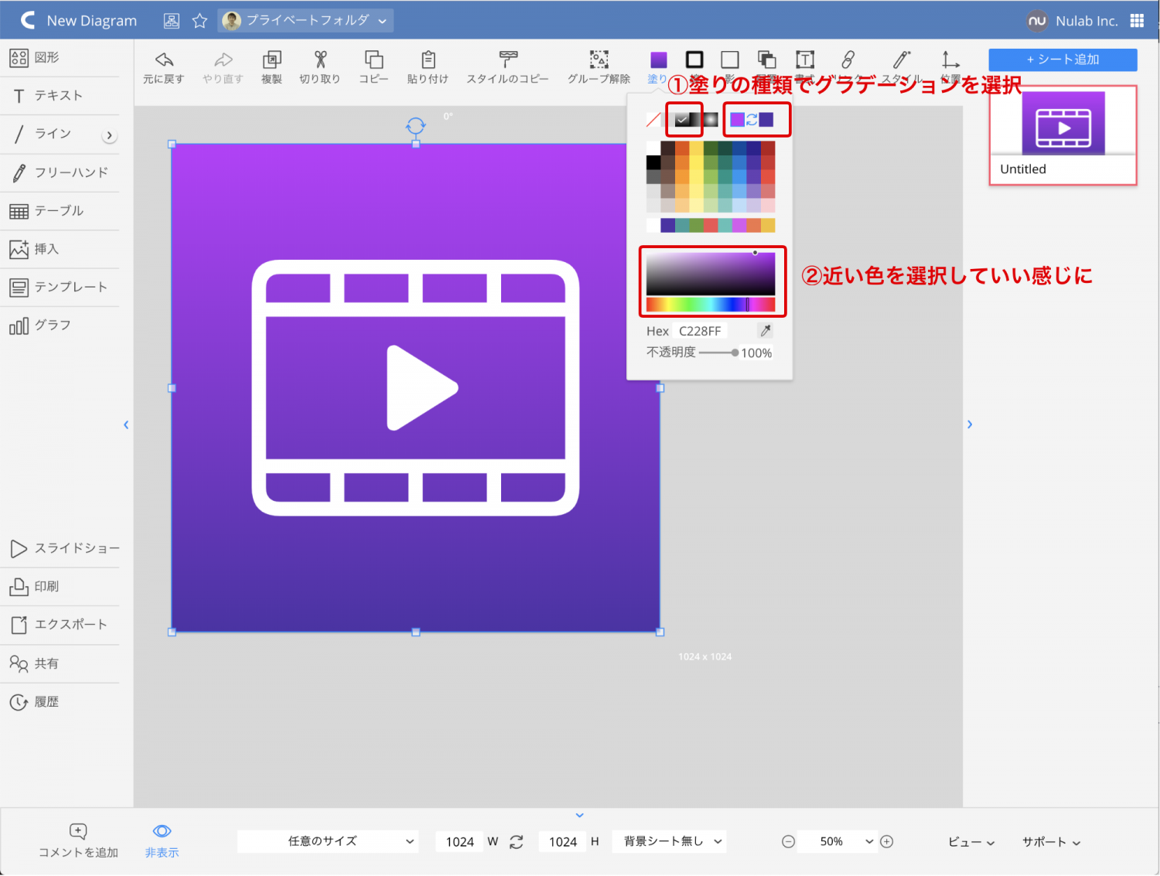This screenshot has height=876, width=1160.
Task: Star the diagram as a favorite
Action: pyautogui.click(x=200, y=21)
